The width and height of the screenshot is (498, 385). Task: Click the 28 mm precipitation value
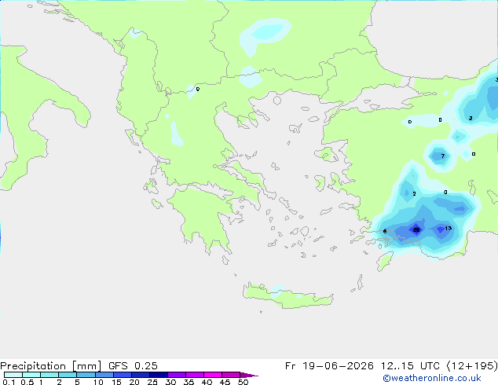[416, 230]
